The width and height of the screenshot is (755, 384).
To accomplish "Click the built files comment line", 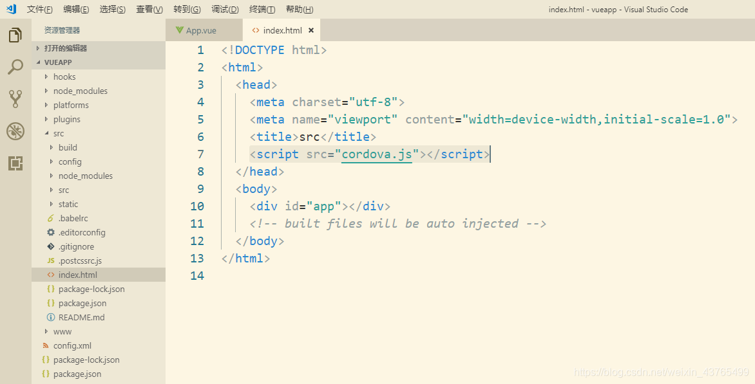I will (397, 223).
